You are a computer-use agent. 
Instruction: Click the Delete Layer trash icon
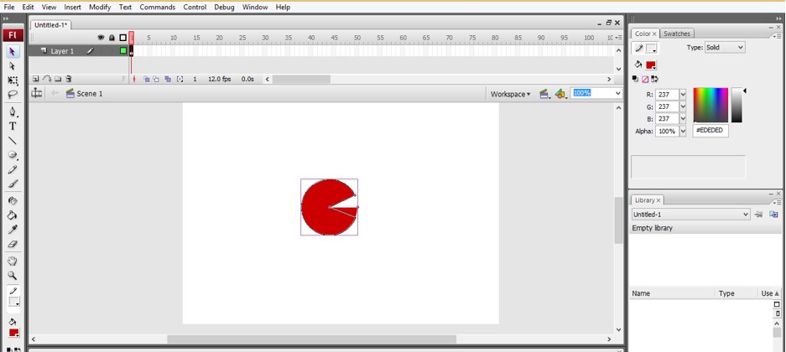pos(69,79)
